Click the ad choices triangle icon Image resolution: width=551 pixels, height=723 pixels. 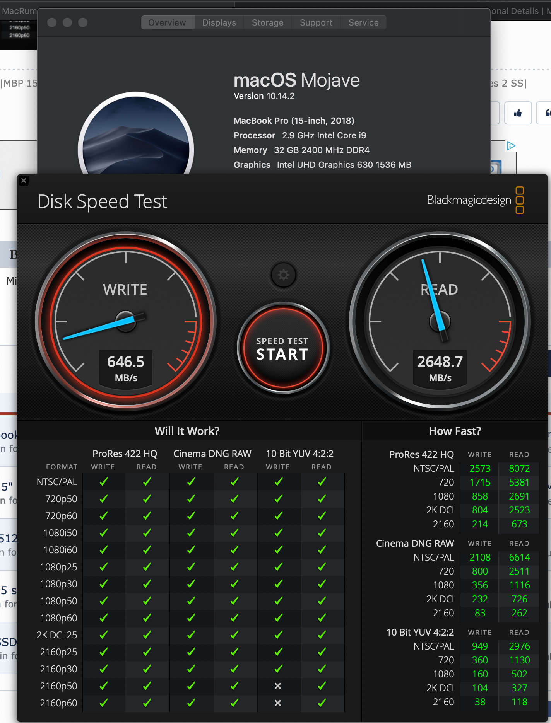pos(511,146)
